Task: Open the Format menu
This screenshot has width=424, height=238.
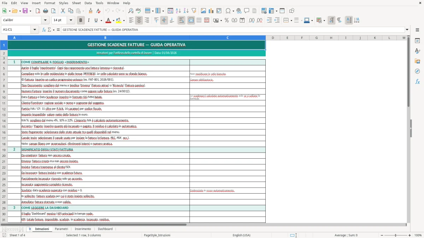Action: 49,3
